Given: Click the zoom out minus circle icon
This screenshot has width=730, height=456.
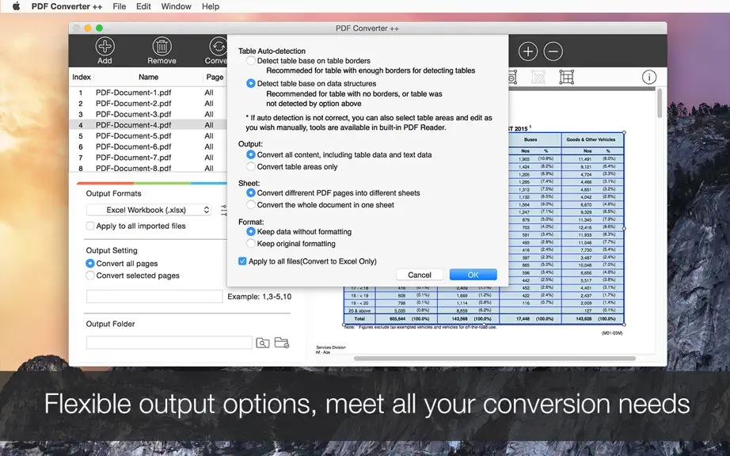Looking at the screenshot, I should coord(553,51).
